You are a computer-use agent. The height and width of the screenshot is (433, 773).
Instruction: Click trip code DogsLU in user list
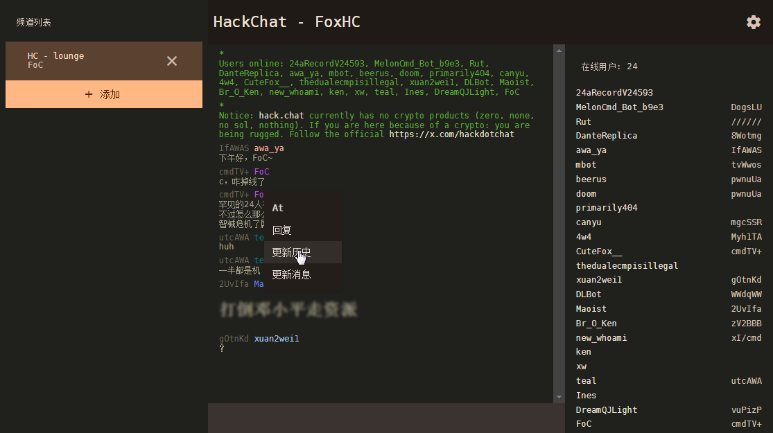pyautogui.click(x=747, y=107)
